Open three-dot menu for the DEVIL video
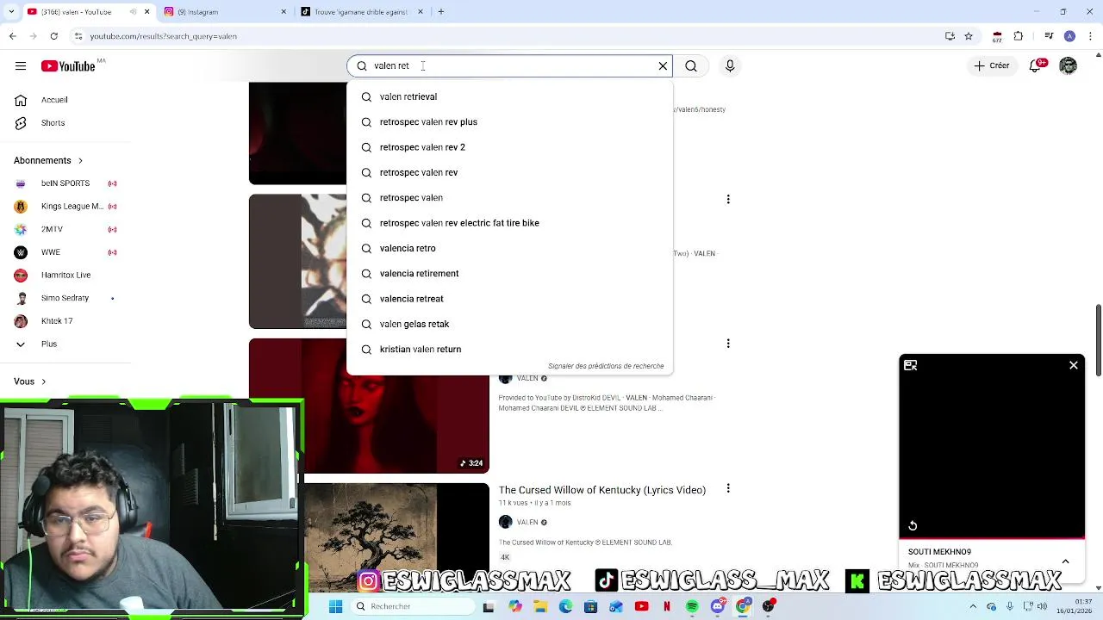 (x=728, y=344)
